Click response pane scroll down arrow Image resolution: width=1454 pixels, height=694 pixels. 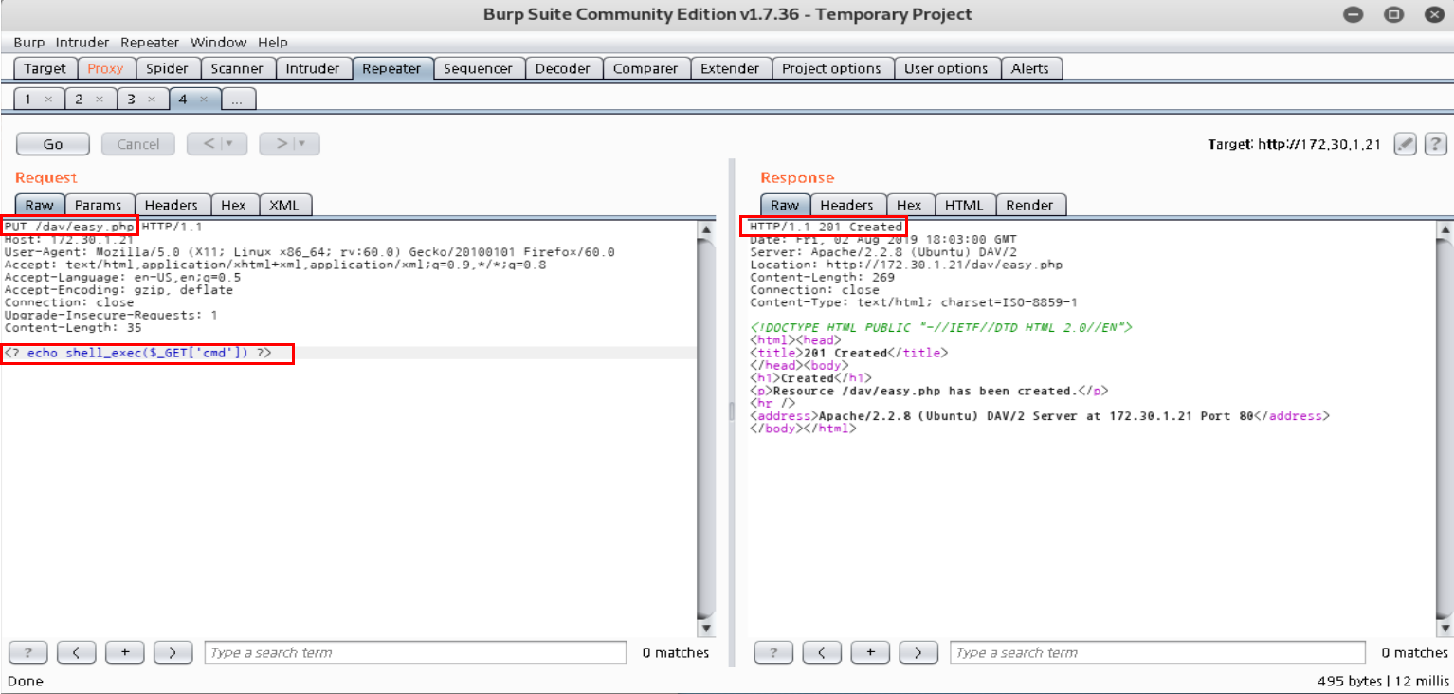[1445, 630]
